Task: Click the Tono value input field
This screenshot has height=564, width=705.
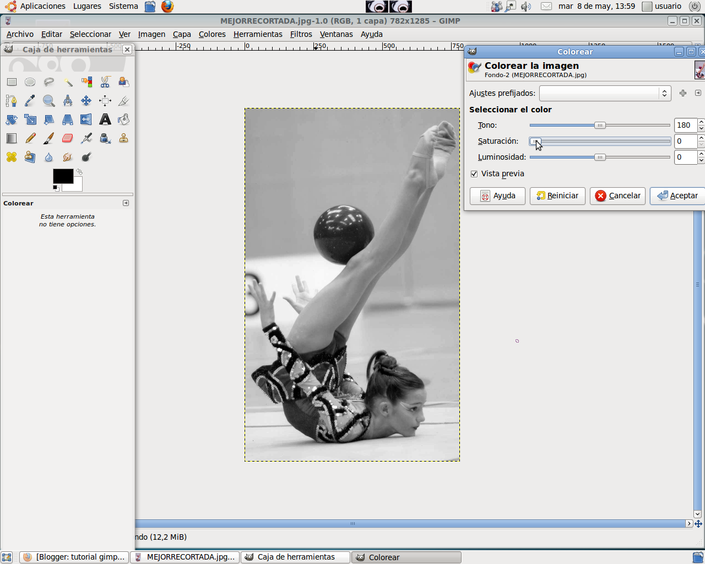Action: [x=686, y=126]
